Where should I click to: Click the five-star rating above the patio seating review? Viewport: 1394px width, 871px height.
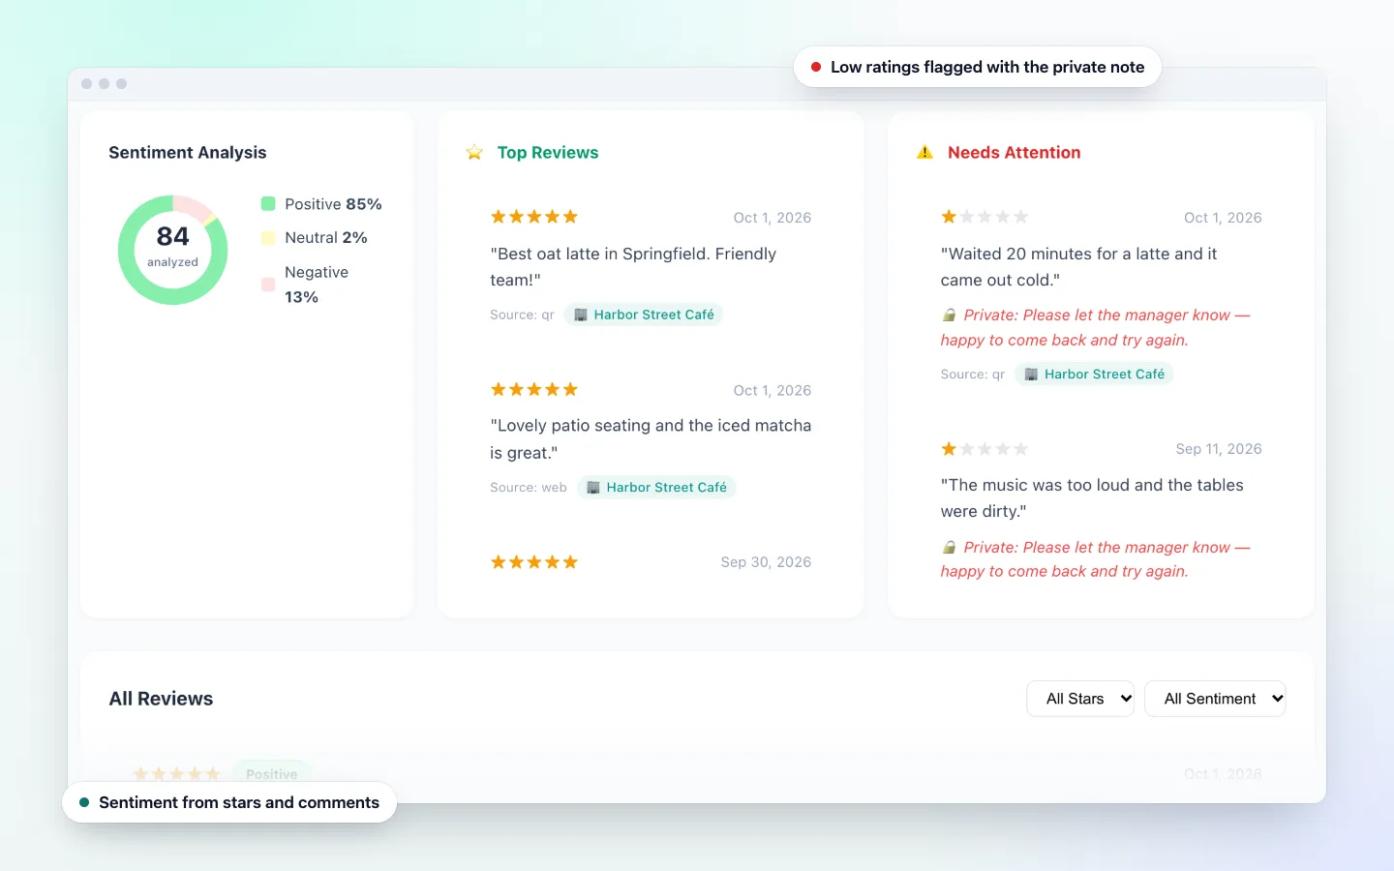tap(534, 389)
